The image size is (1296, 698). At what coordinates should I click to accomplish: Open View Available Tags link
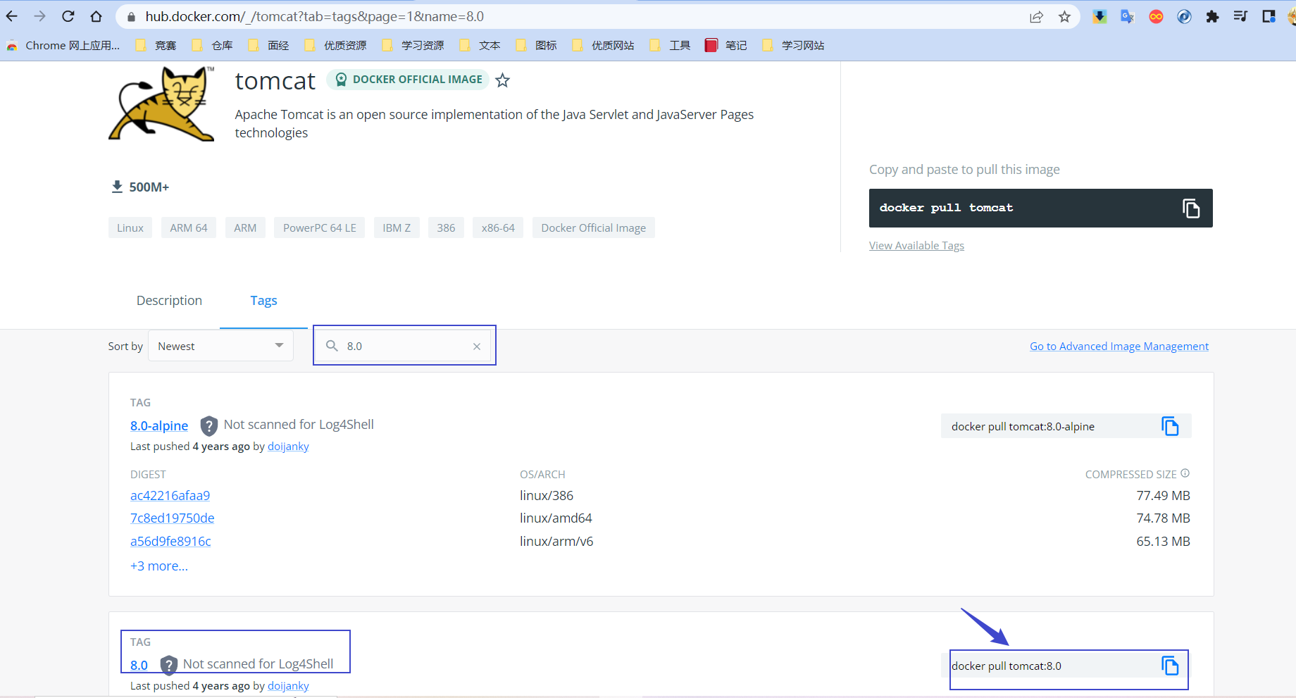[x=916, y=246]
